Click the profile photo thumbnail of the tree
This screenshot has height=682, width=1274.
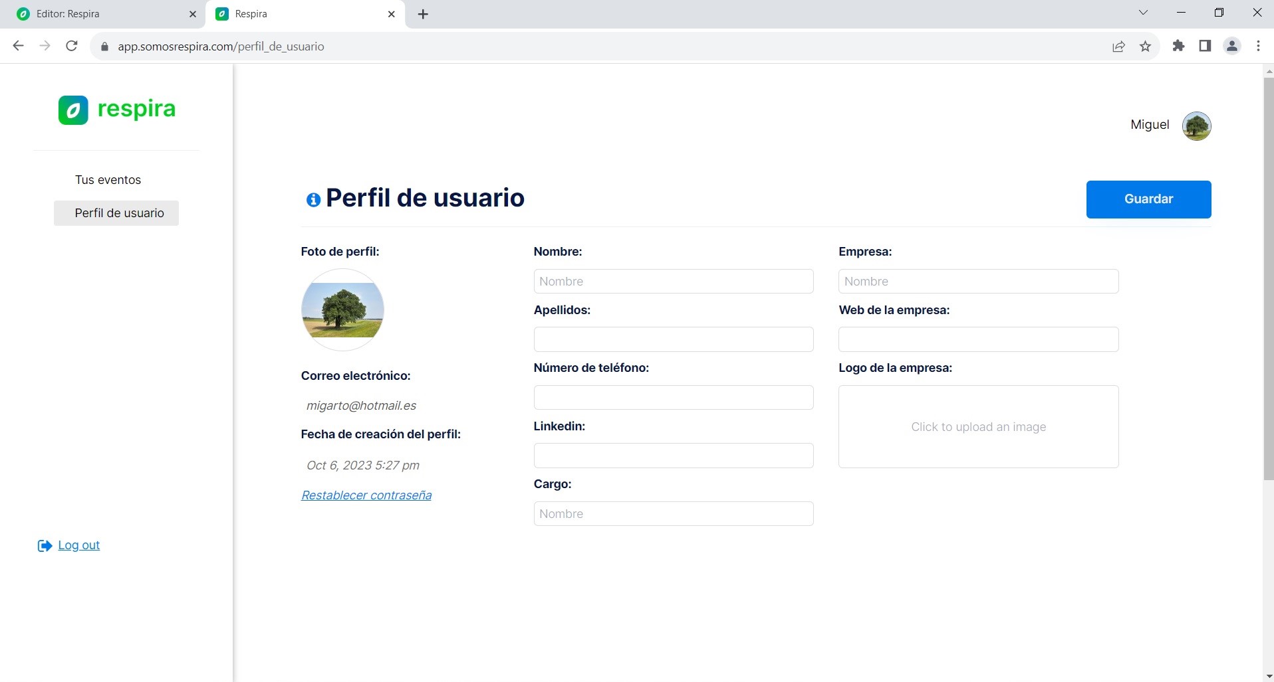coord(342,309)
